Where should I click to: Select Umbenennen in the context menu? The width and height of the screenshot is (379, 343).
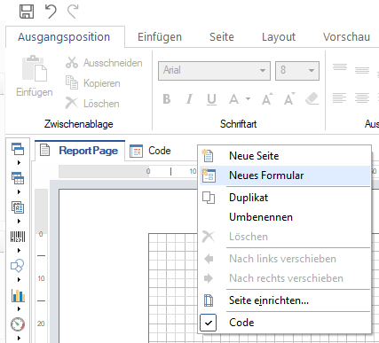point(285,217)
